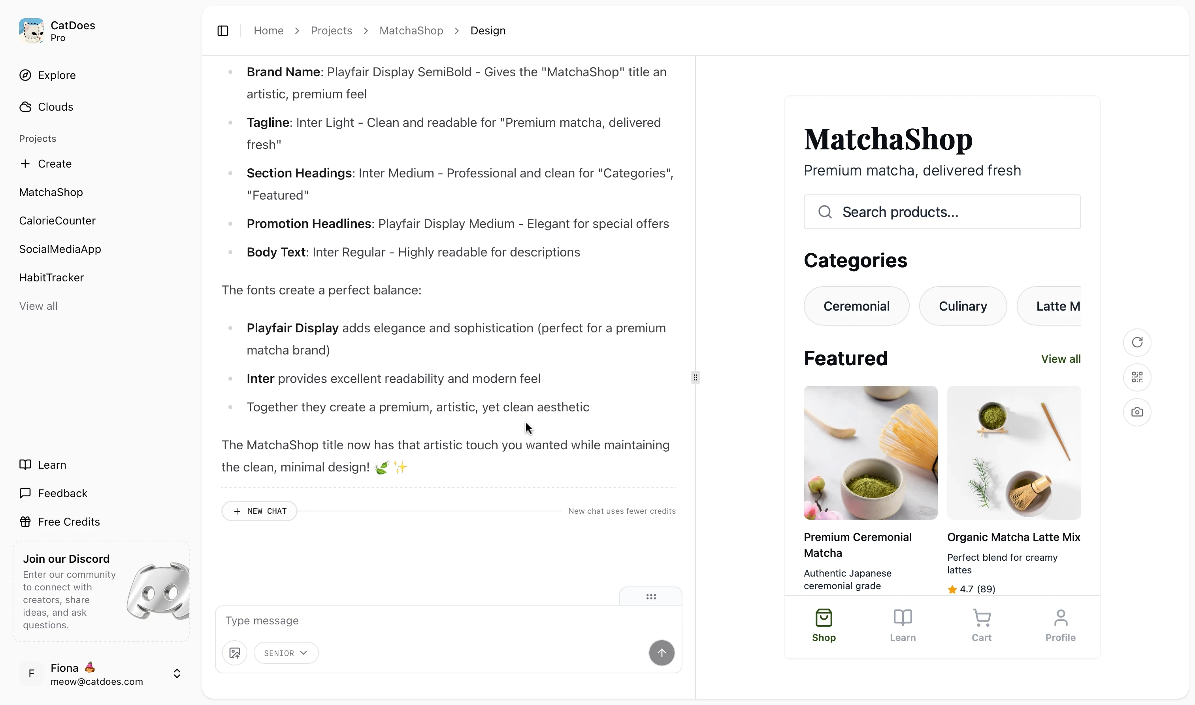The width and height of the screenshot is (1195, 705).
Task: Expand the SENIOR model dropdown
Action: [x=285, y=652]
